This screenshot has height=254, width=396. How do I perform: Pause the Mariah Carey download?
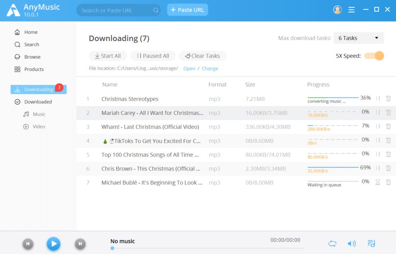[x=378, y=112]
